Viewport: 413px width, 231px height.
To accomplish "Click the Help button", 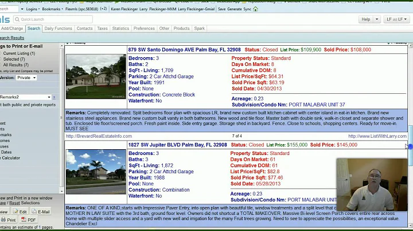I will [366, 19].
